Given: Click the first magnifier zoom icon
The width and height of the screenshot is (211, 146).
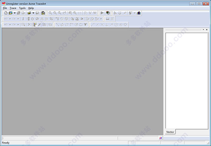Looking at the screenshot, I should [x=50, y=13].
